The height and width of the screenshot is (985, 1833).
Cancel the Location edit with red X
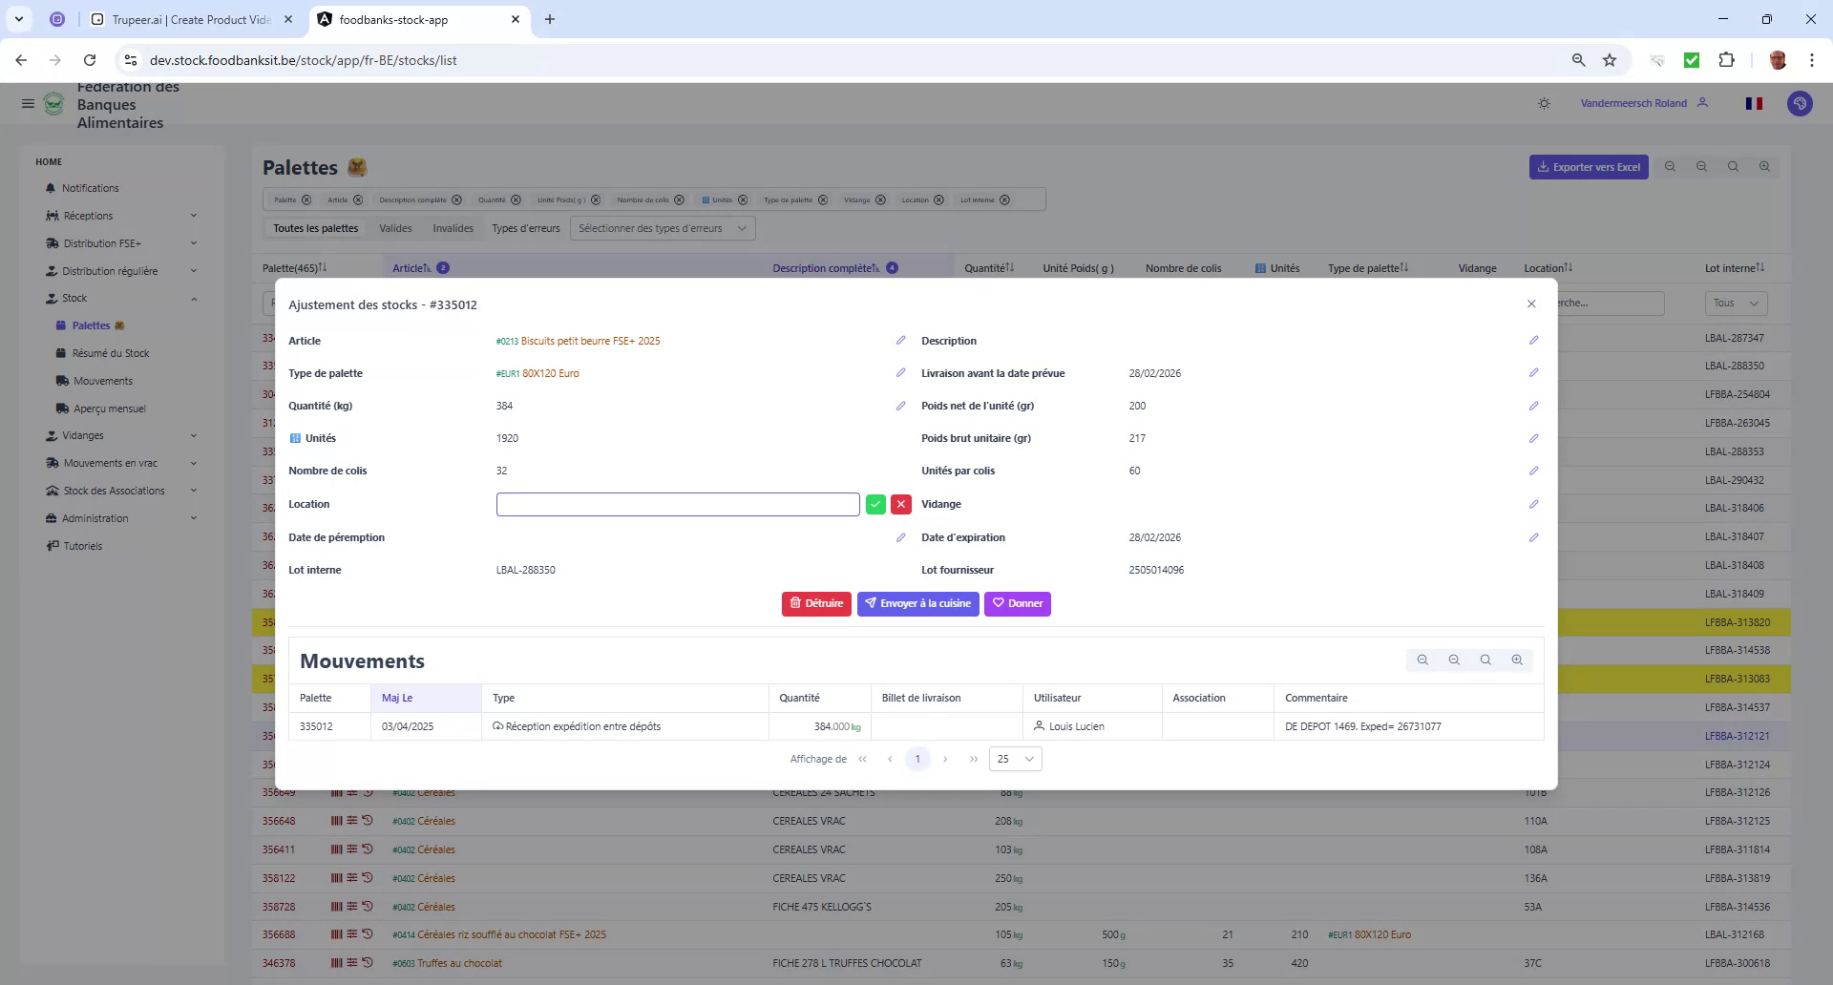click(901, 504)
